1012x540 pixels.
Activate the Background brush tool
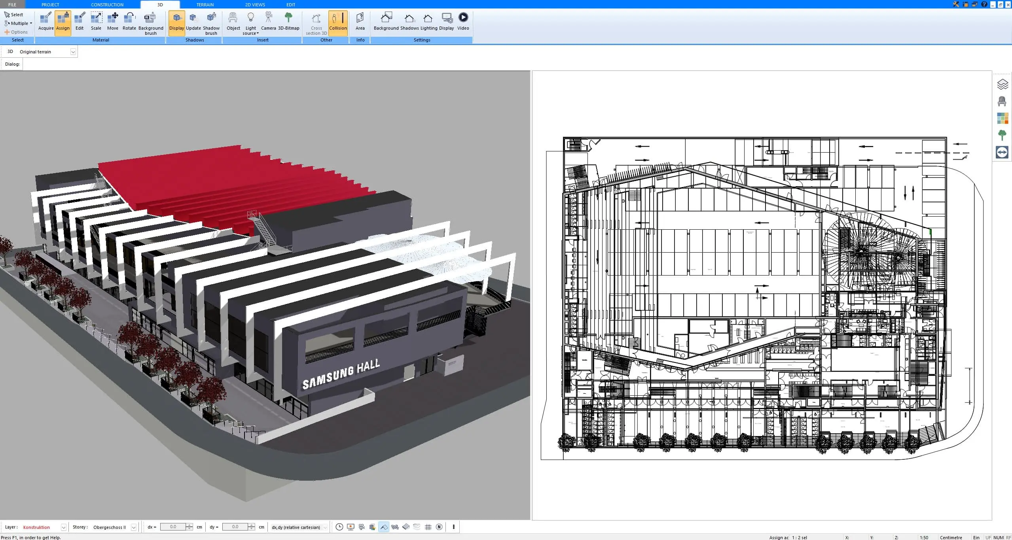coord(151,24)
